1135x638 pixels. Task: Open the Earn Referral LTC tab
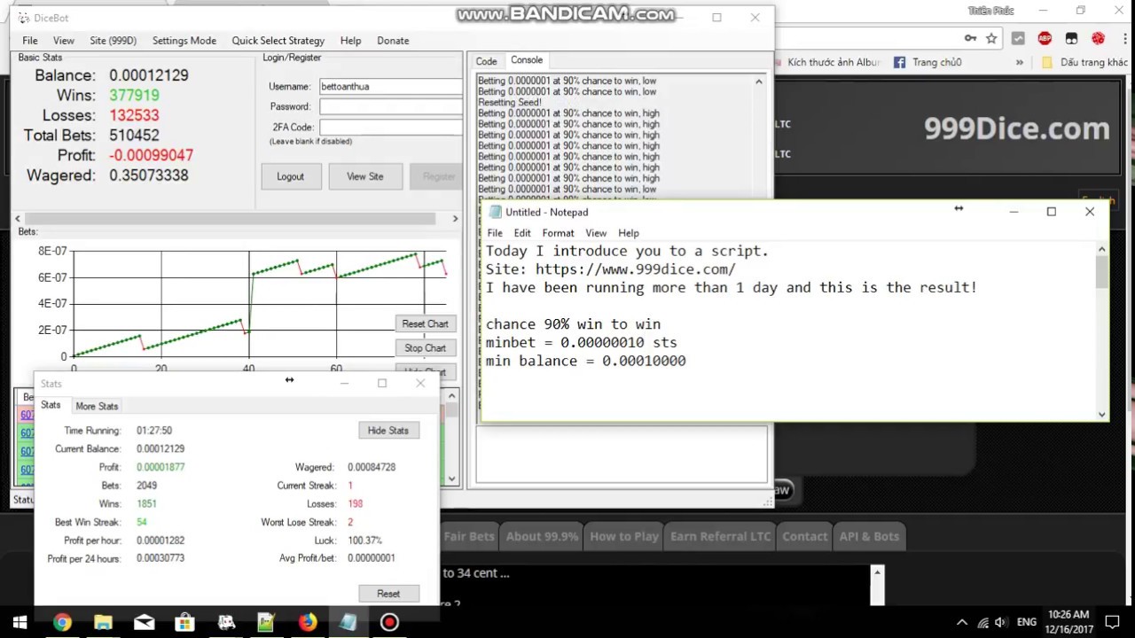pyautogui.click(x=720, y=536)
